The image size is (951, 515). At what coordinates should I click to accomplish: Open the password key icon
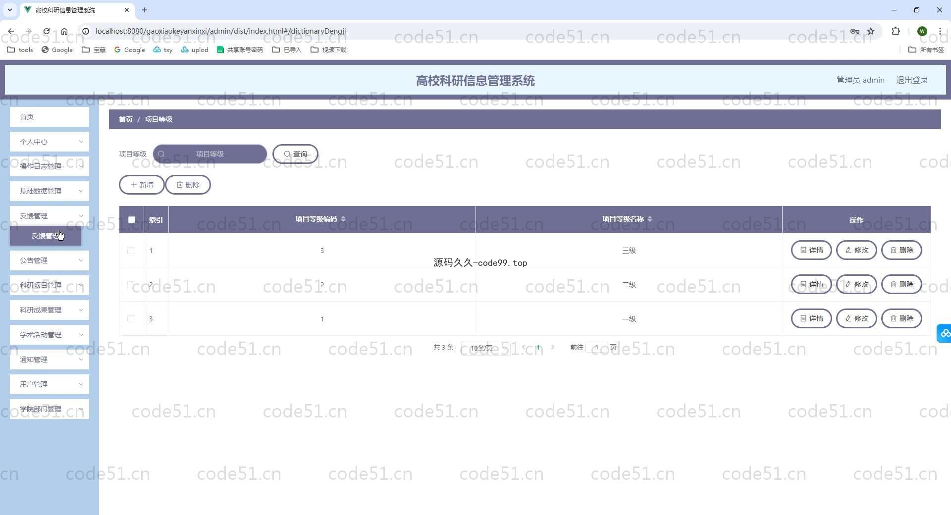coord(855,31)
